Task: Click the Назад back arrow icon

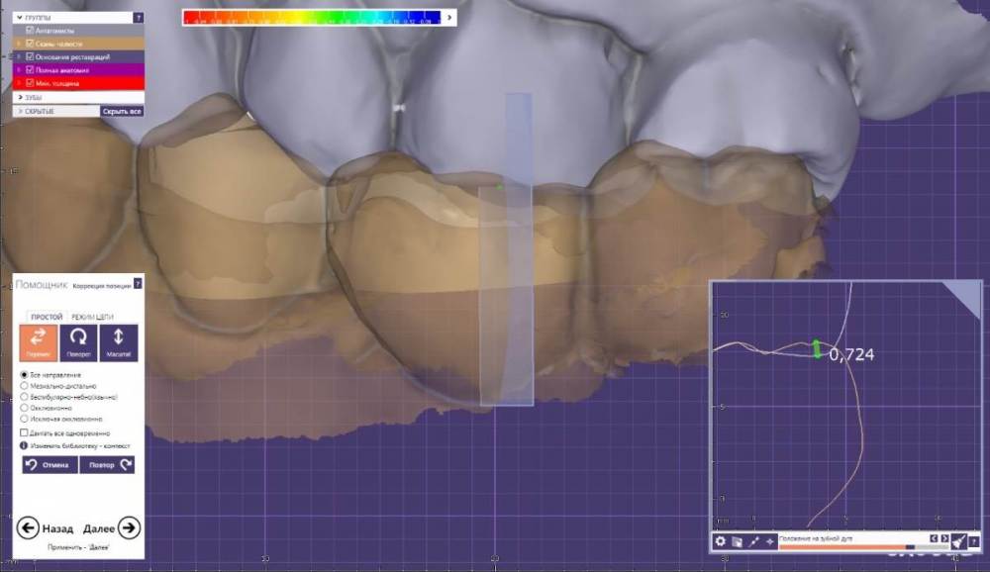Action: (29, 527)
